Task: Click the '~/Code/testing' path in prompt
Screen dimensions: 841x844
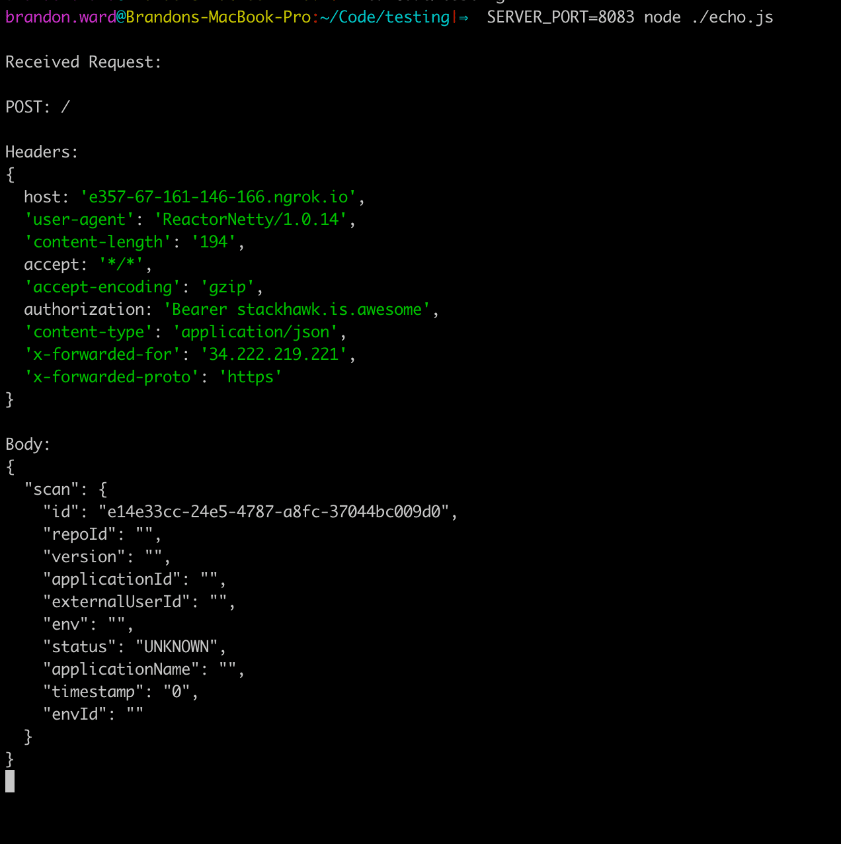Action: [x=385, y=17]
